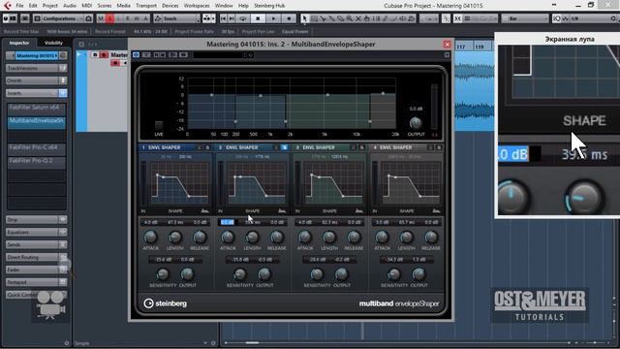Select the Object Selection arrow tool
This screenshot has width=620, height=349.
[x=305, y=18]
